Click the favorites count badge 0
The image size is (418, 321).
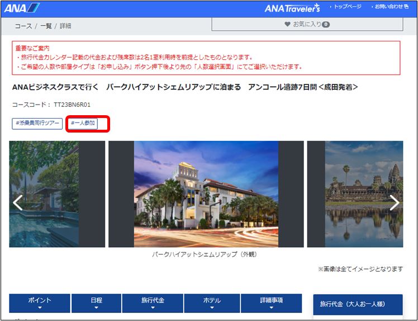[x=326, y=25]
